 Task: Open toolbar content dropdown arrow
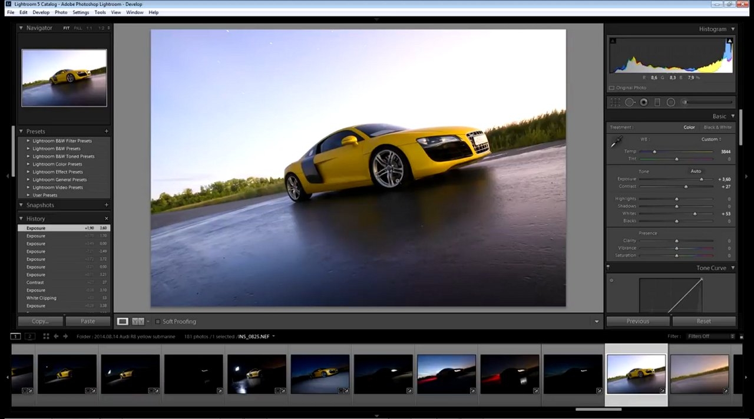coord(596,322)
